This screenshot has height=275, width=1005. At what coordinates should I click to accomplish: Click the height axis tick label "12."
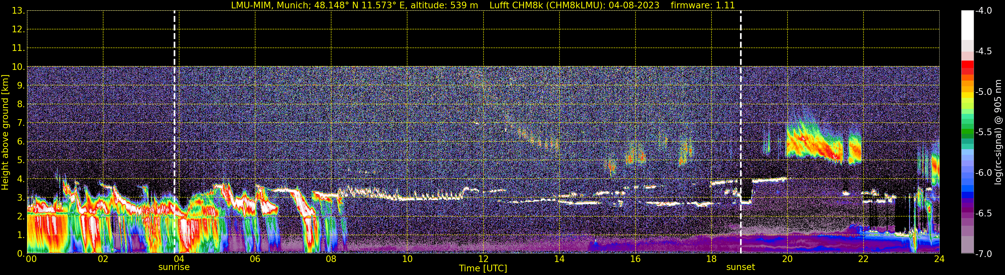[x=18, y=29]
